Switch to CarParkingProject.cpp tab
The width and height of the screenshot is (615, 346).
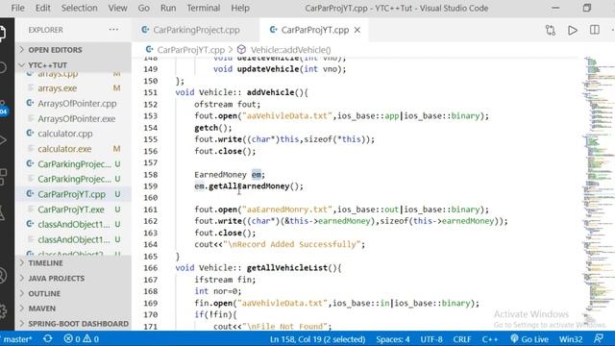[196, 30]
